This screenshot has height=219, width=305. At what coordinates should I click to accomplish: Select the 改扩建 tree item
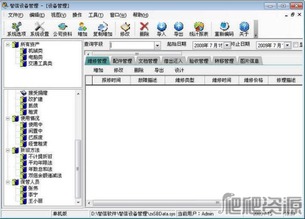[36, 99]
